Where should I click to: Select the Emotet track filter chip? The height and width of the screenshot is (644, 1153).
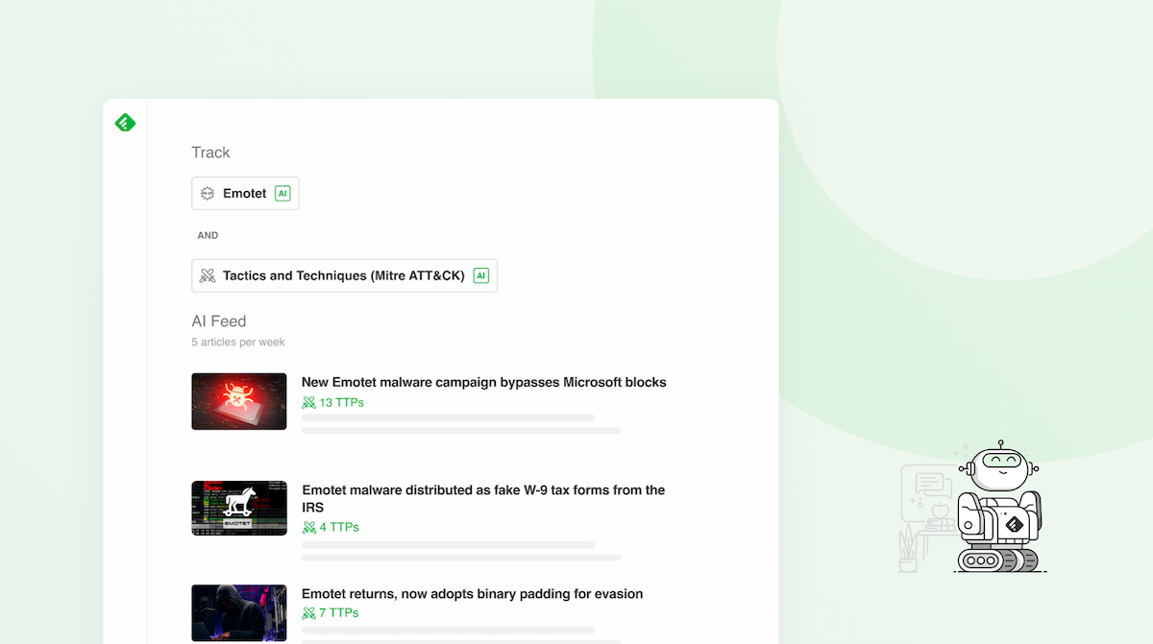tap(245, 193)
